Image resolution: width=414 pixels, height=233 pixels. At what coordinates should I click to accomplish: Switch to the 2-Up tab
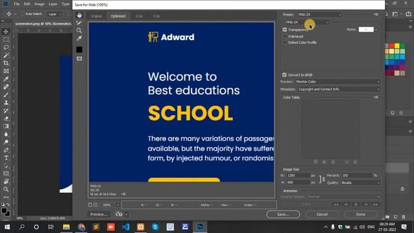click(x=139, y=16)
